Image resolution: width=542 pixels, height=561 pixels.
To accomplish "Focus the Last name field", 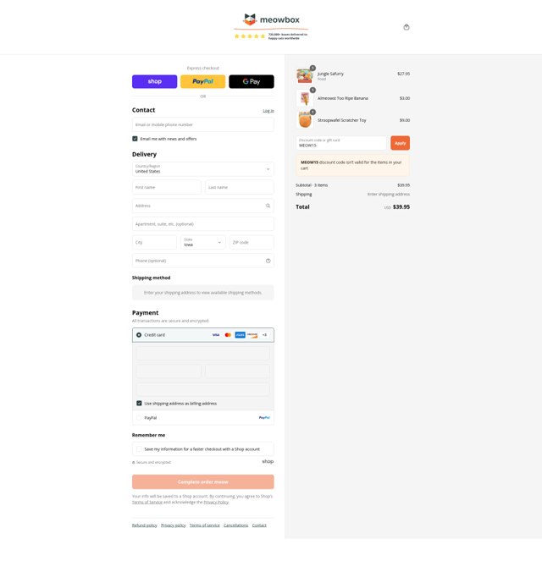I will tap(240, 187).
